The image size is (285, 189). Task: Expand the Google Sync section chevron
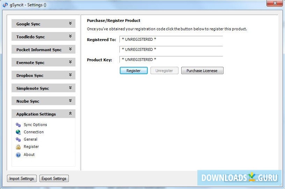(70, 23)
